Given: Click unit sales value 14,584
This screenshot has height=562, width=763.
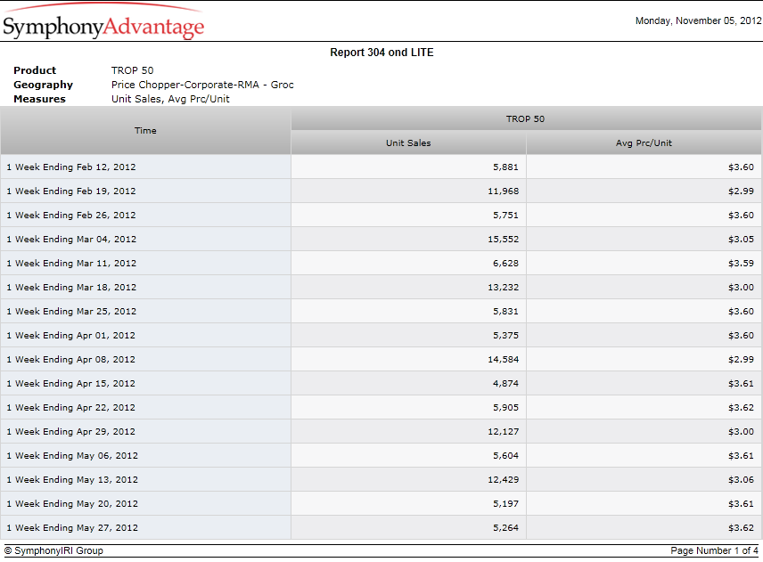Looking at the screenshot, I should 503,360.
